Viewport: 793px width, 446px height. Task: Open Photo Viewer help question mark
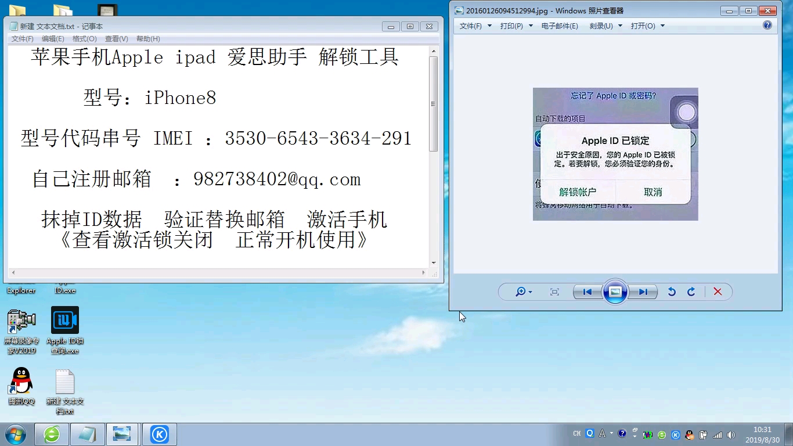click(767, 26)
